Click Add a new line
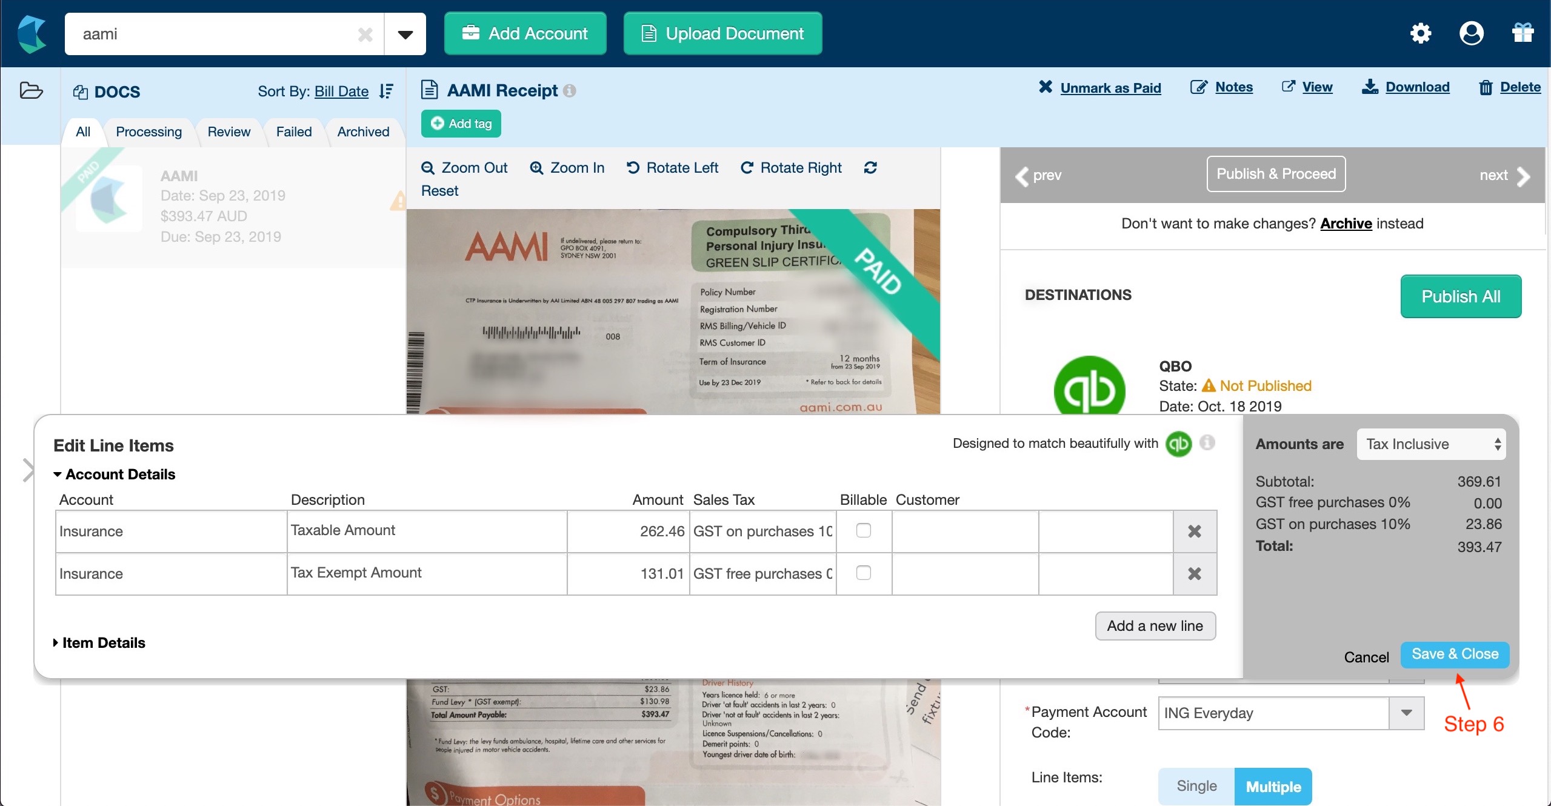This screenshot has height=806, width=1551. [x=1155, y=626]
